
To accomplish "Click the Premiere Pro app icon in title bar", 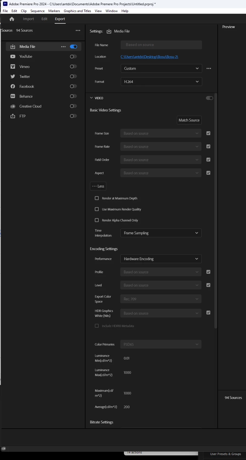I will point(5,4).
